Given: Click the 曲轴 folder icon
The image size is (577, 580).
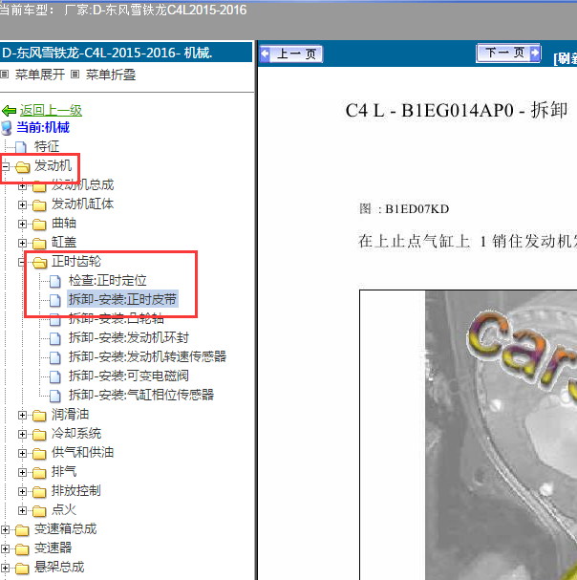Looking at the screenshot, I should click(x=39, y=225).
